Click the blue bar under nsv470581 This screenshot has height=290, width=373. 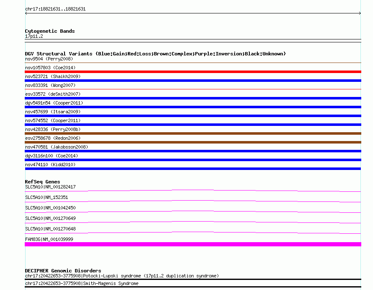(193, 151)
